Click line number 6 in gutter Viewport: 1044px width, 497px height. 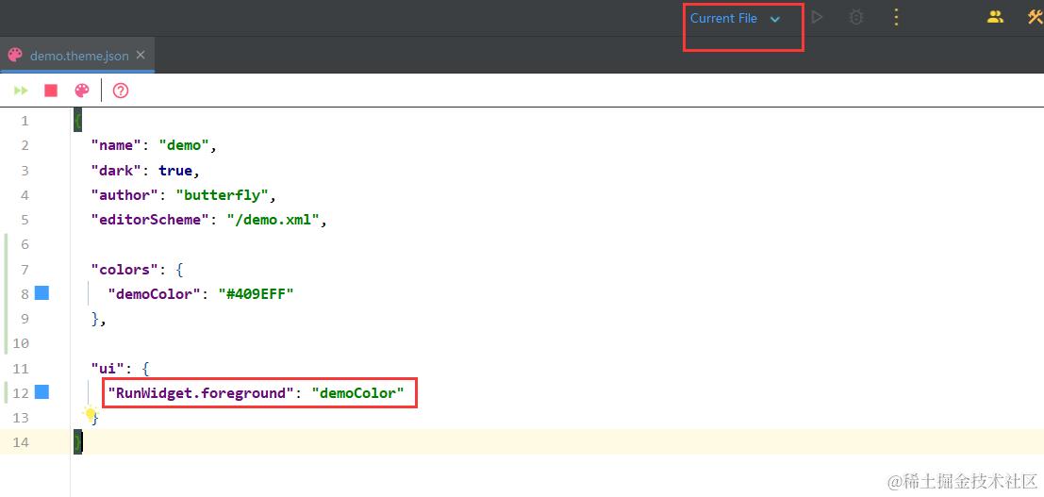(x=25, y=244)
